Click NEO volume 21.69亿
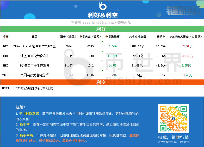The image size is (204, 147). tap(137, 65)
